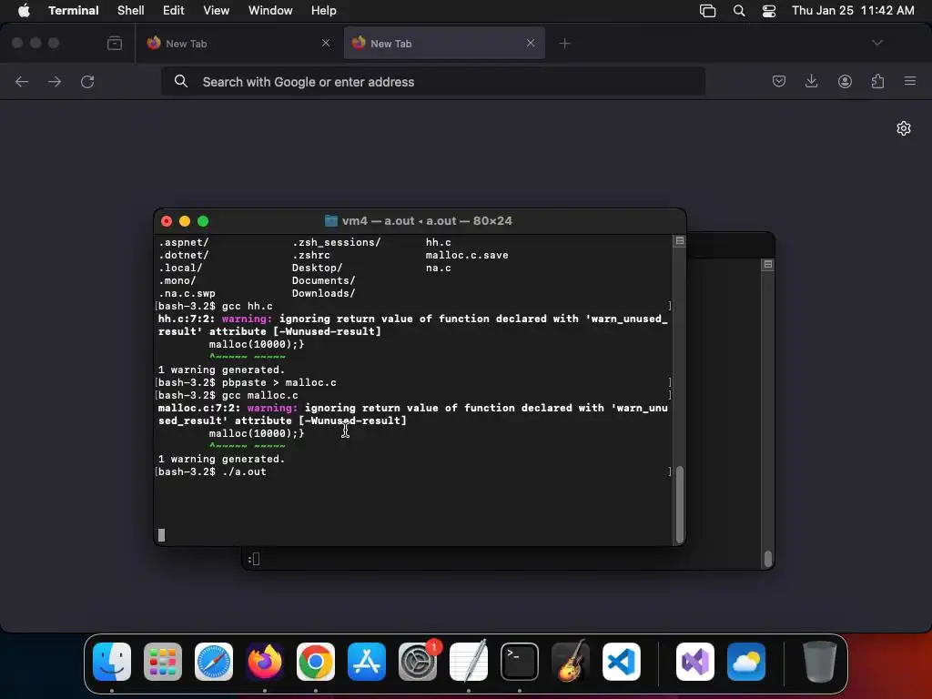Screen dimensions: 932x699
Task: Open the Firefox Downloads panel
Action: [x=811, y=81]
